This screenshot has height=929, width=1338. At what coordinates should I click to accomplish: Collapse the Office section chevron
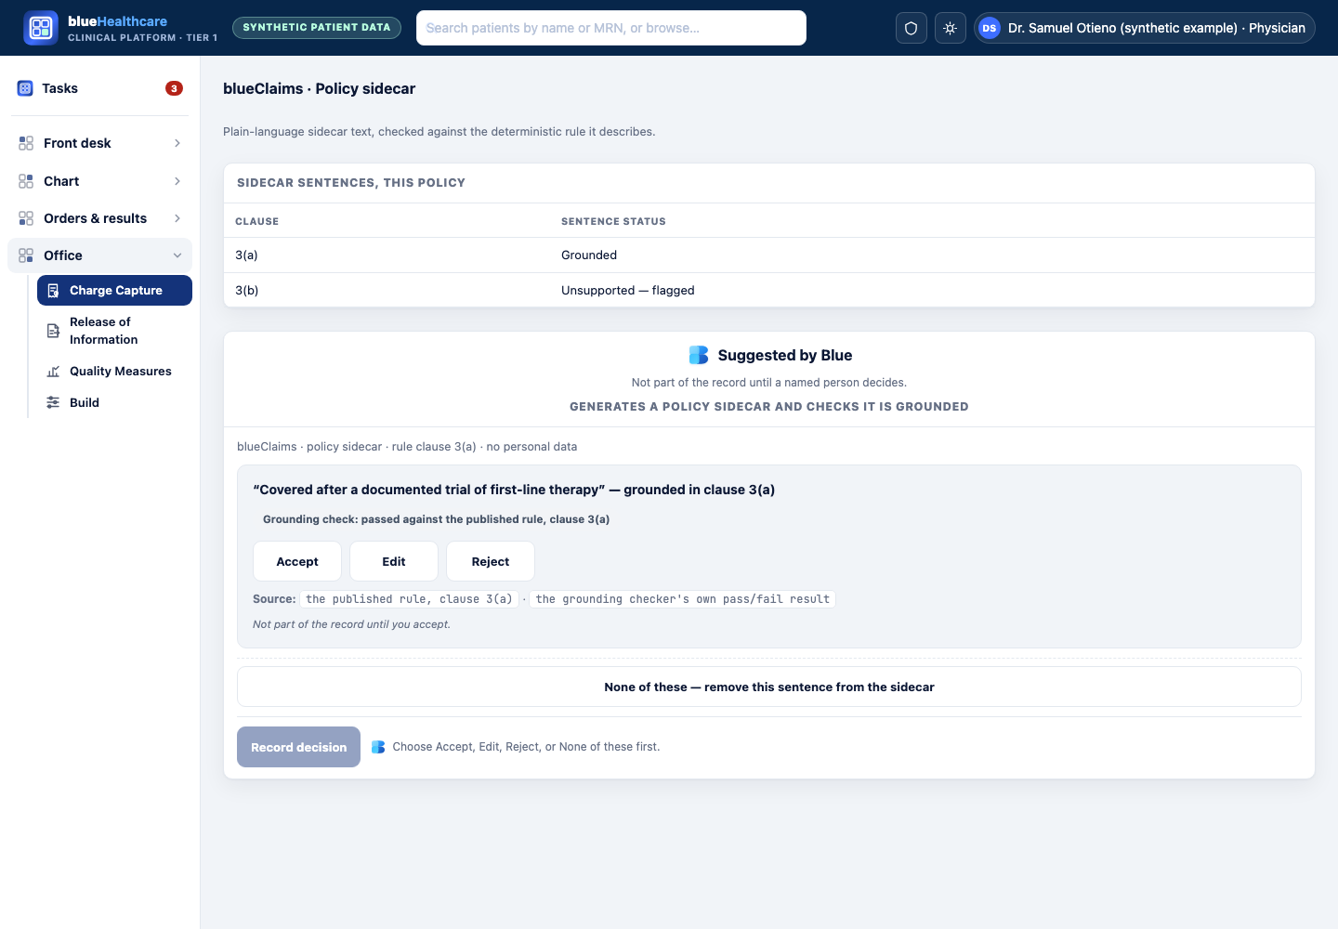pos(177,255)
